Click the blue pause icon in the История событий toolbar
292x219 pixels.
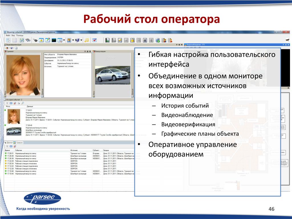pos(11,103)
